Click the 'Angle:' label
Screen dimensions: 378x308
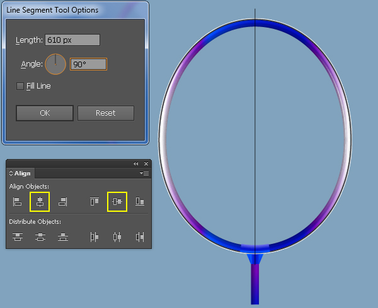(x=32, y=64)
